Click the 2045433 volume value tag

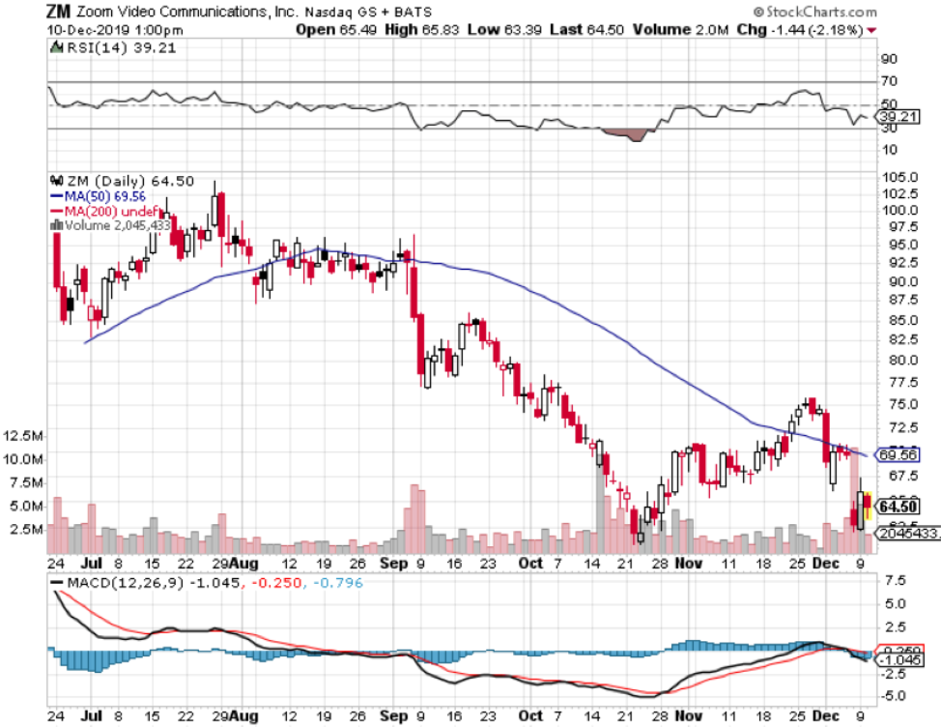[908, 533]
